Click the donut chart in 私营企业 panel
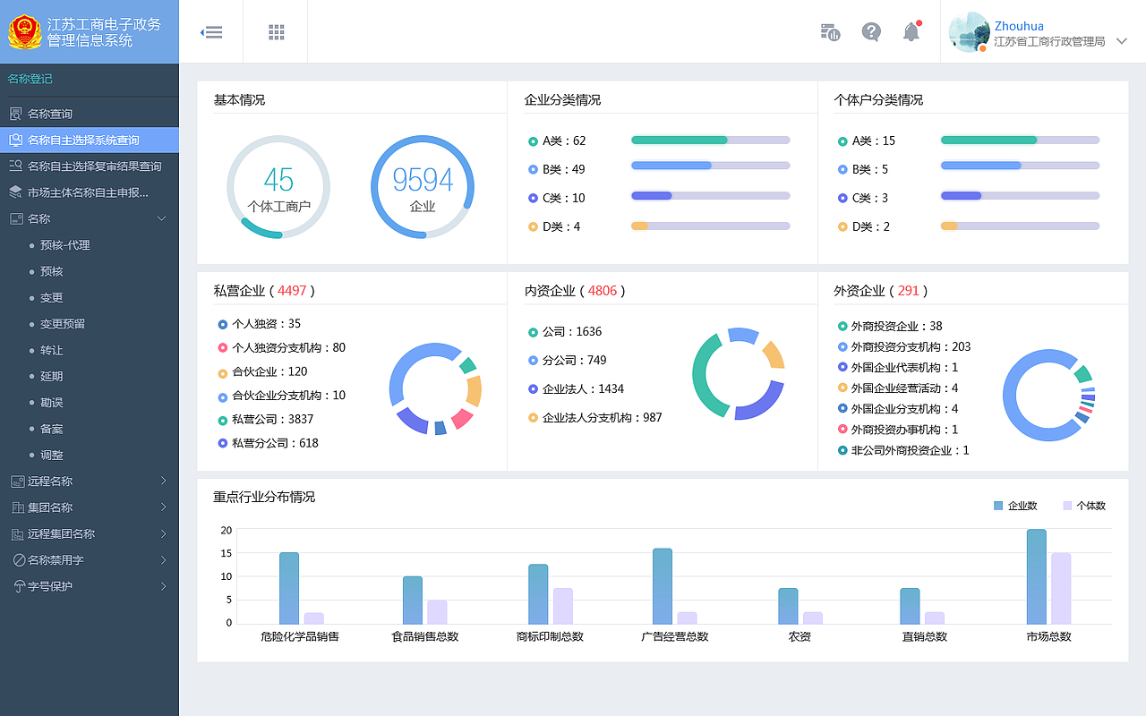 click(436, 388)
